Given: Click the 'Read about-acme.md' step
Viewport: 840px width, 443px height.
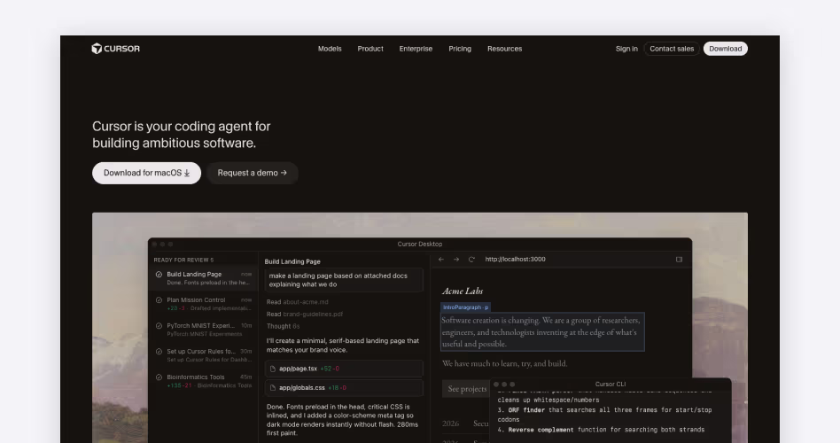Looking at the screenshot, I should [x=298, y=302].
